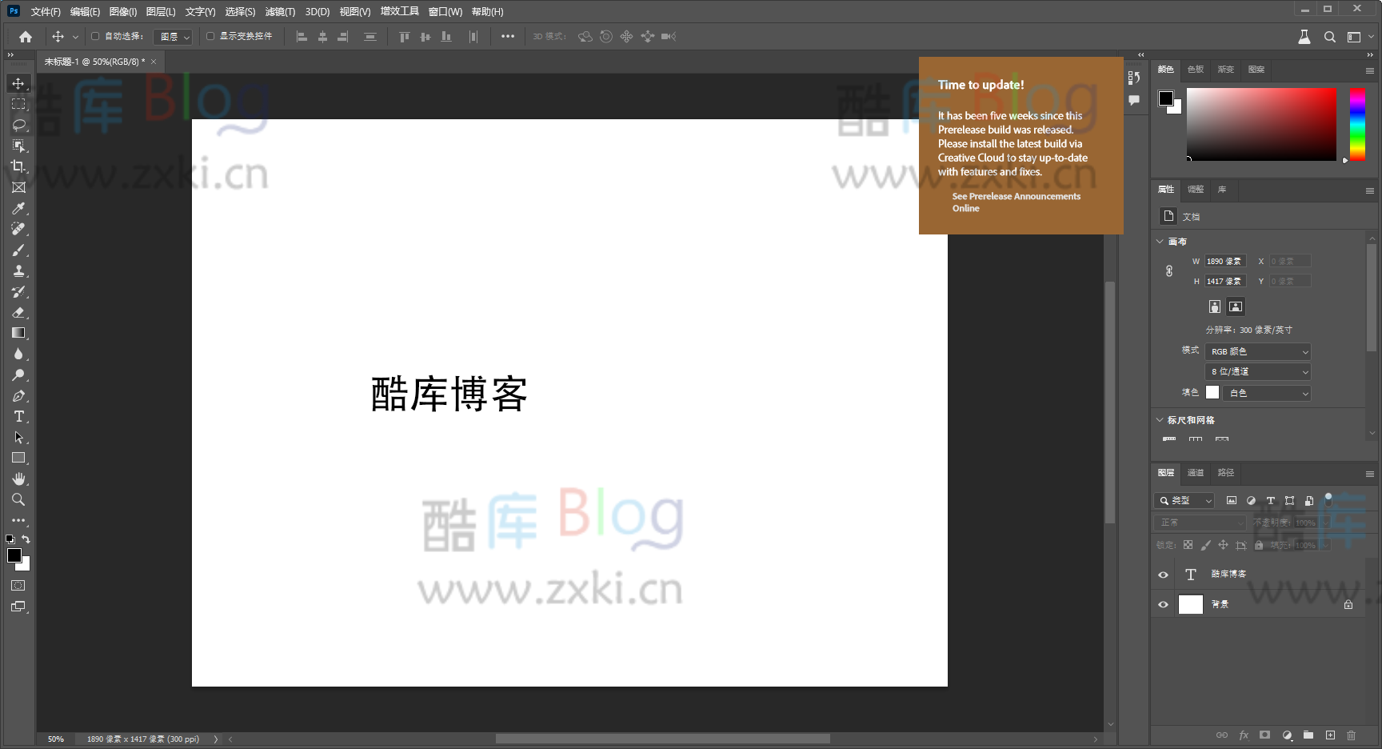Click the See Prerelease Announcements Online link
The width and height of the screenshot is (1382, 749).
tap(1016, 202)
